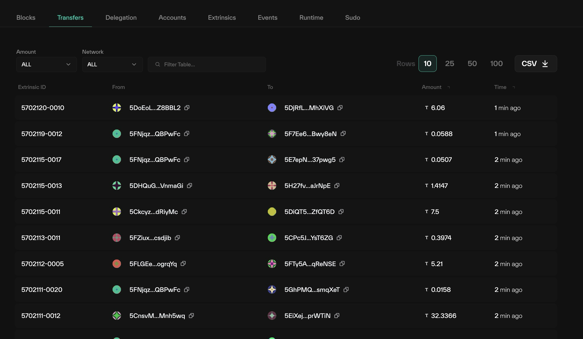This screenshot has width=583, height=339.
Task: Open the Extrinsics tab
Action: click(x=222, y=18)
